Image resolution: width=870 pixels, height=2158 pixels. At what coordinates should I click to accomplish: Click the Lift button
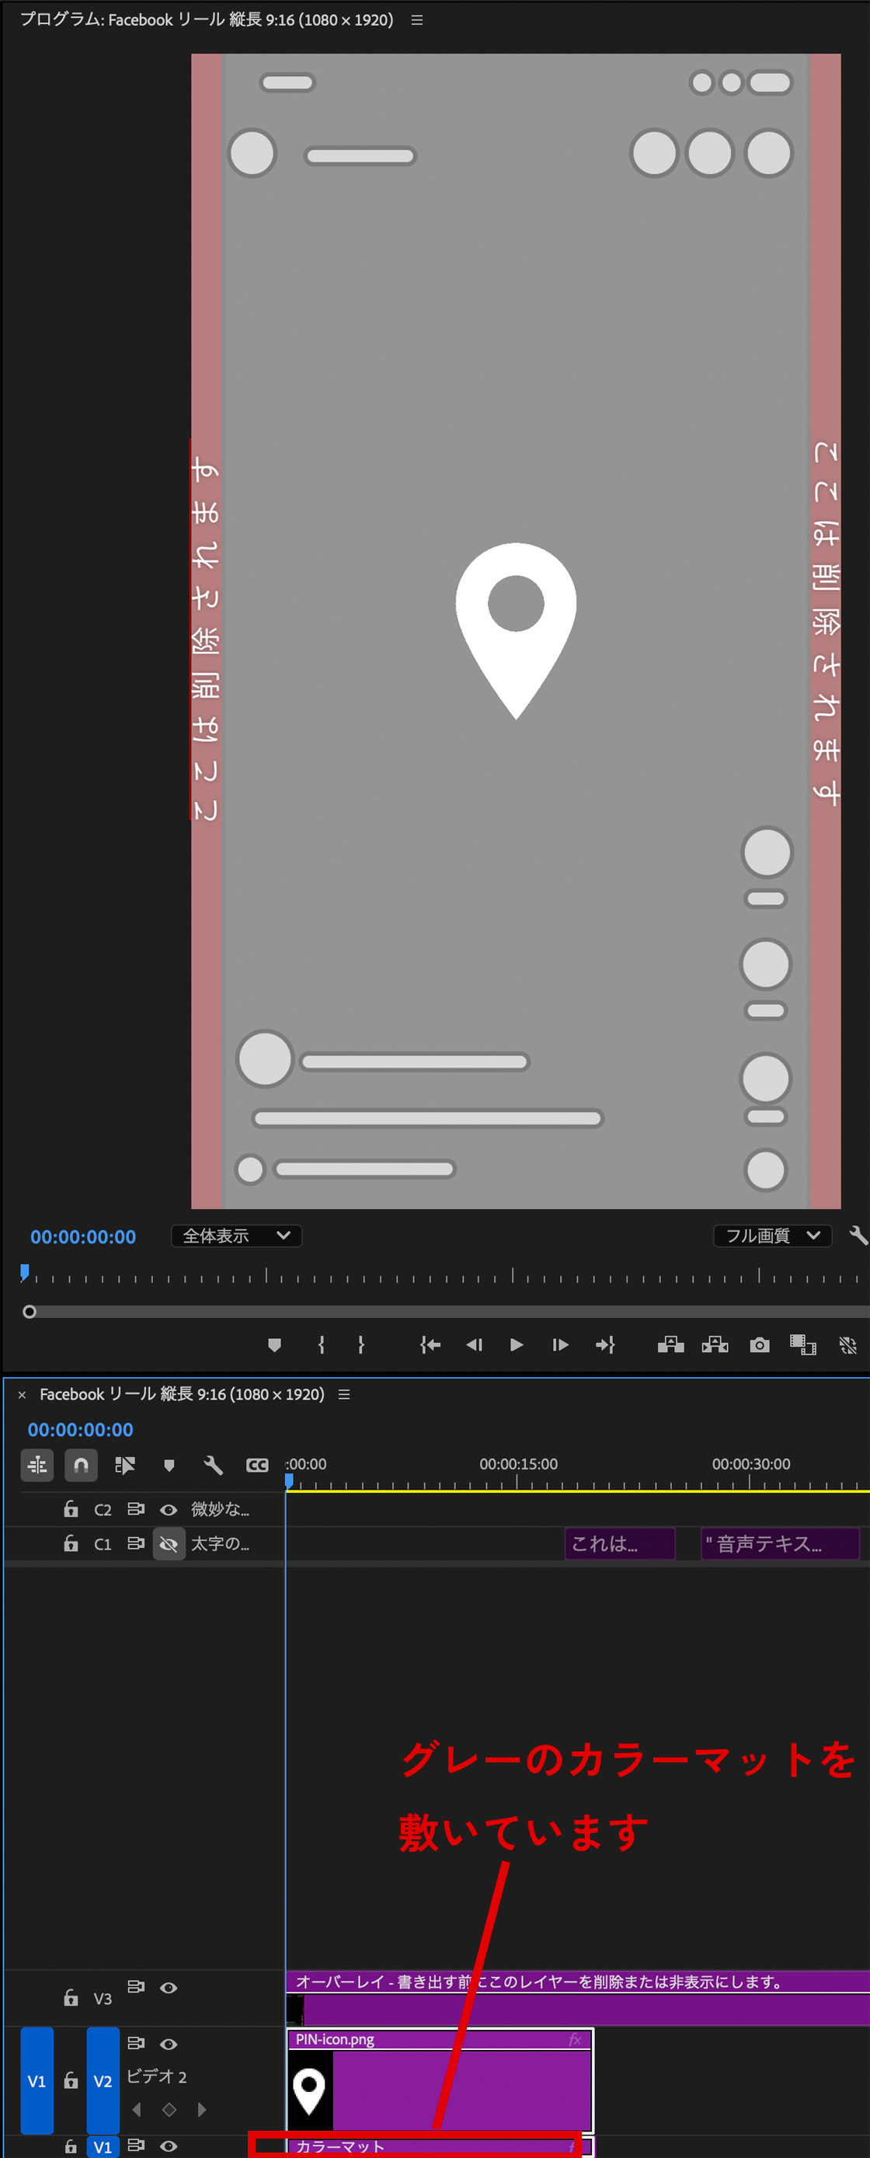click(x=670, y=1344)
